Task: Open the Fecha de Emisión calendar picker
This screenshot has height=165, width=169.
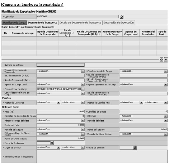Action: 135,148
